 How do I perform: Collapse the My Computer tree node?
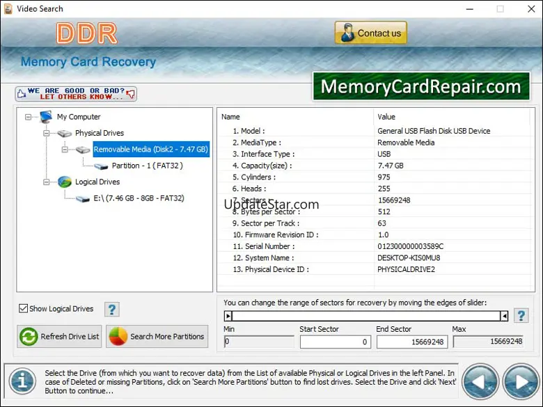[x=28, y=117]
